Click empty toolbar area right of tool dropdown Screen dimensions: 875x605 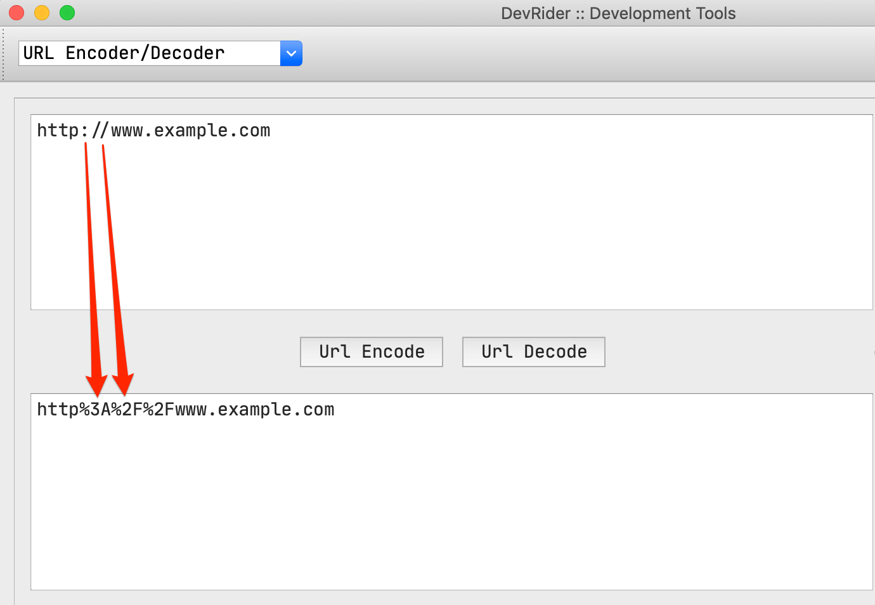pos(571,54)
